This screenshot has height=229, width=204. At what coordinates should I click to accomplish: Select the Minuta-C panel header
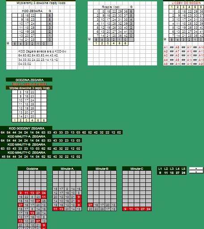[137, 169]
